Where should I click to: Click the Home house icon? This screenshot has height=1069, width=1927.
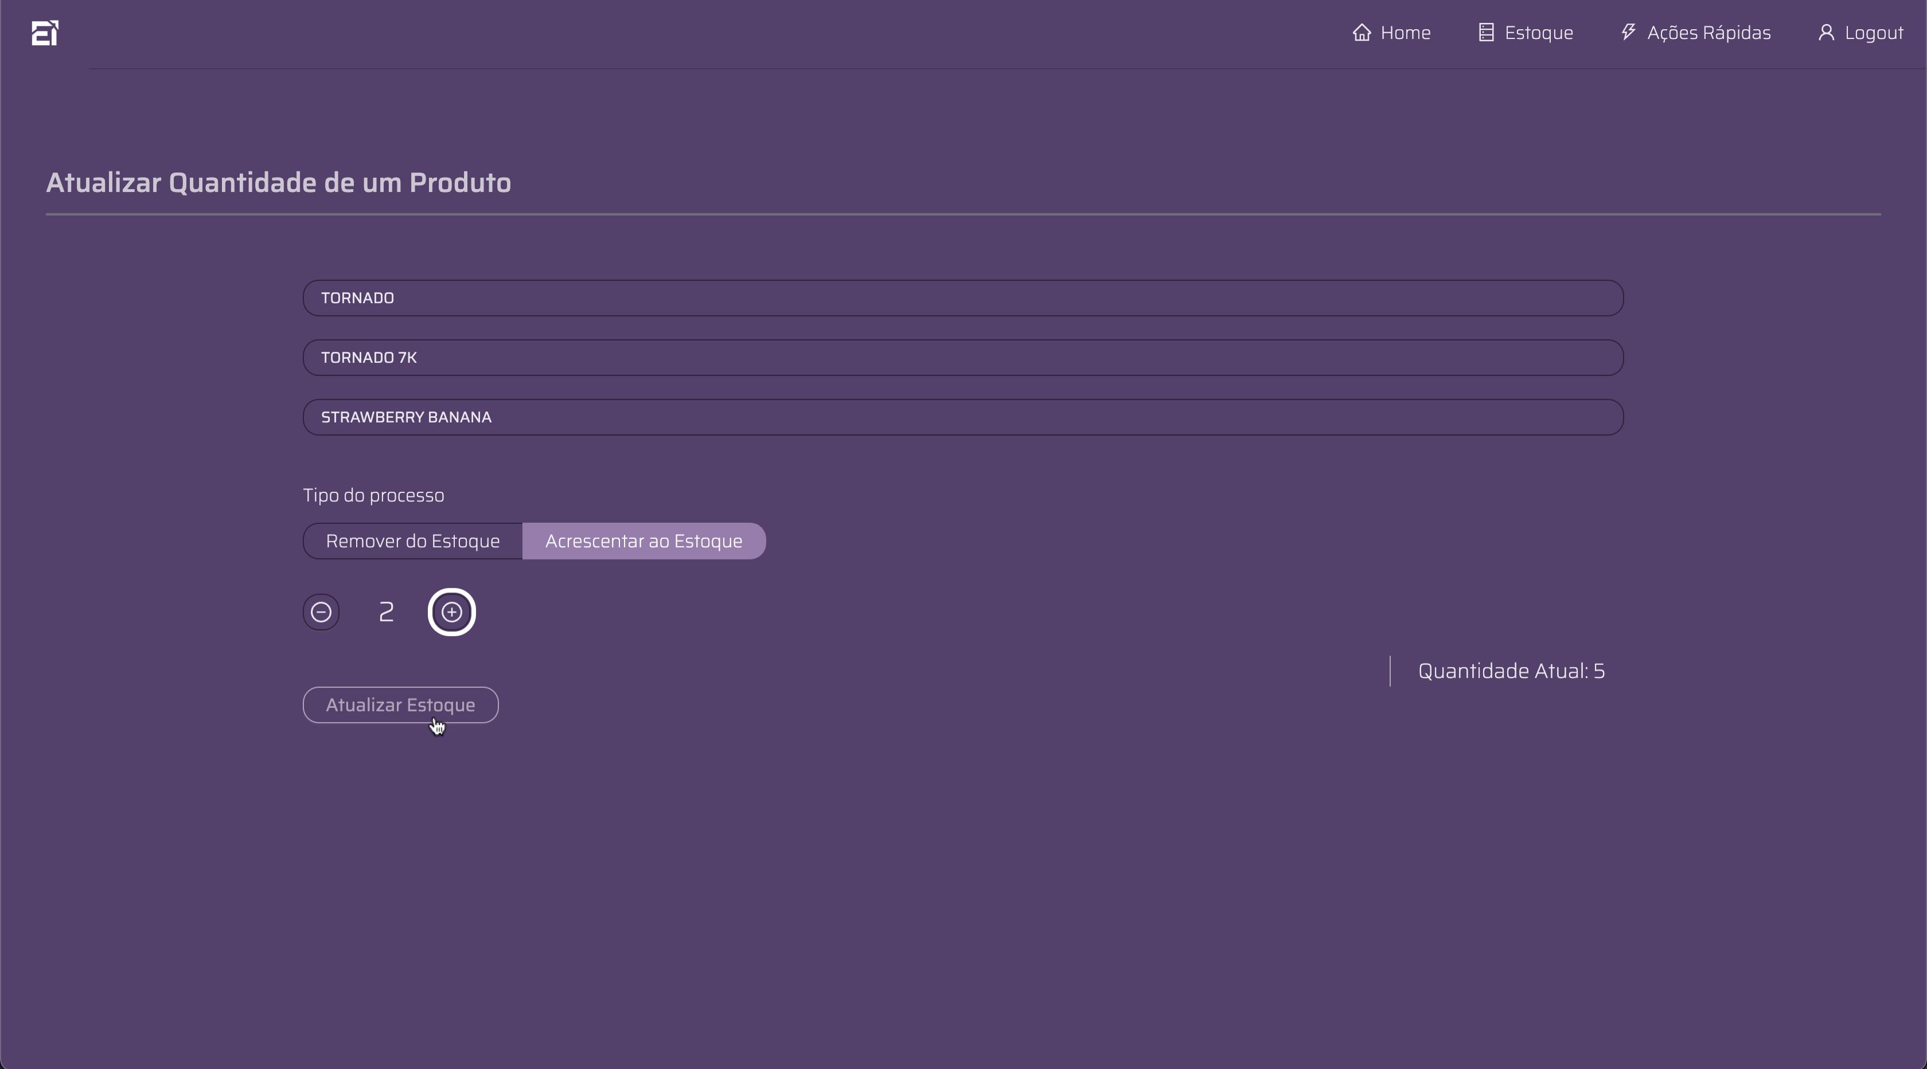1362,33
